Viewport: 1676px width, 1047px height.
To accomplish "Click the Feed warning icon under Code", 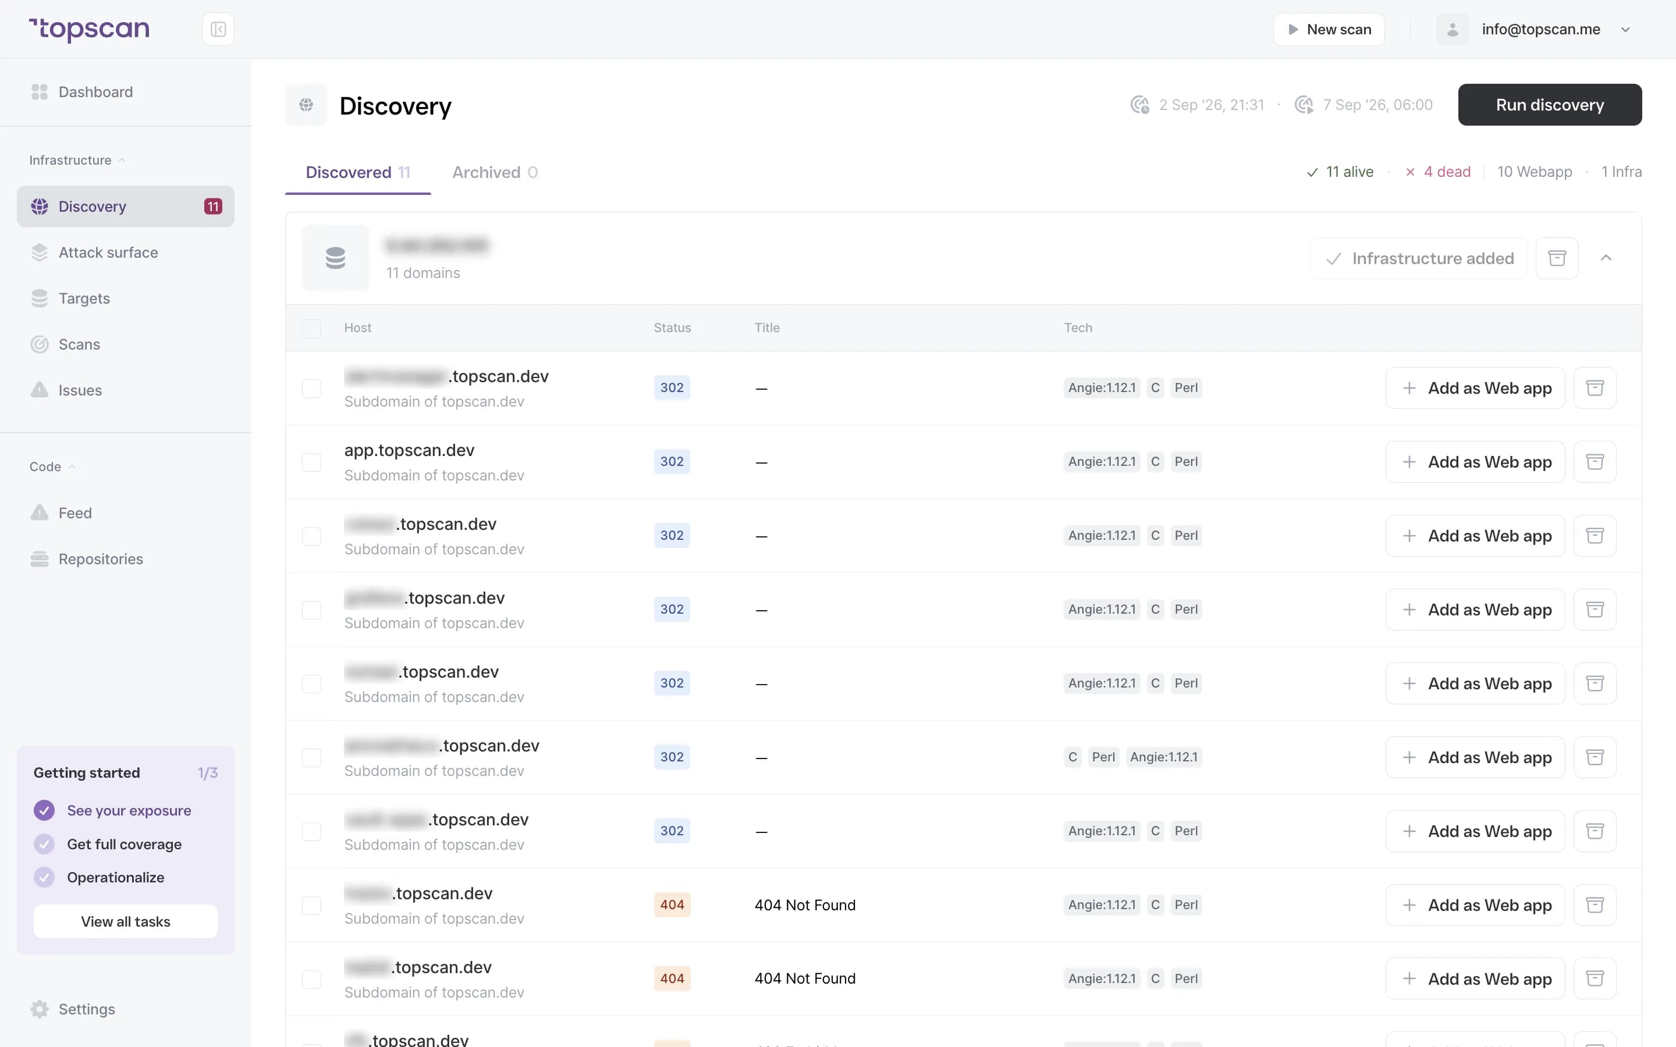I will tap(40, 512).
